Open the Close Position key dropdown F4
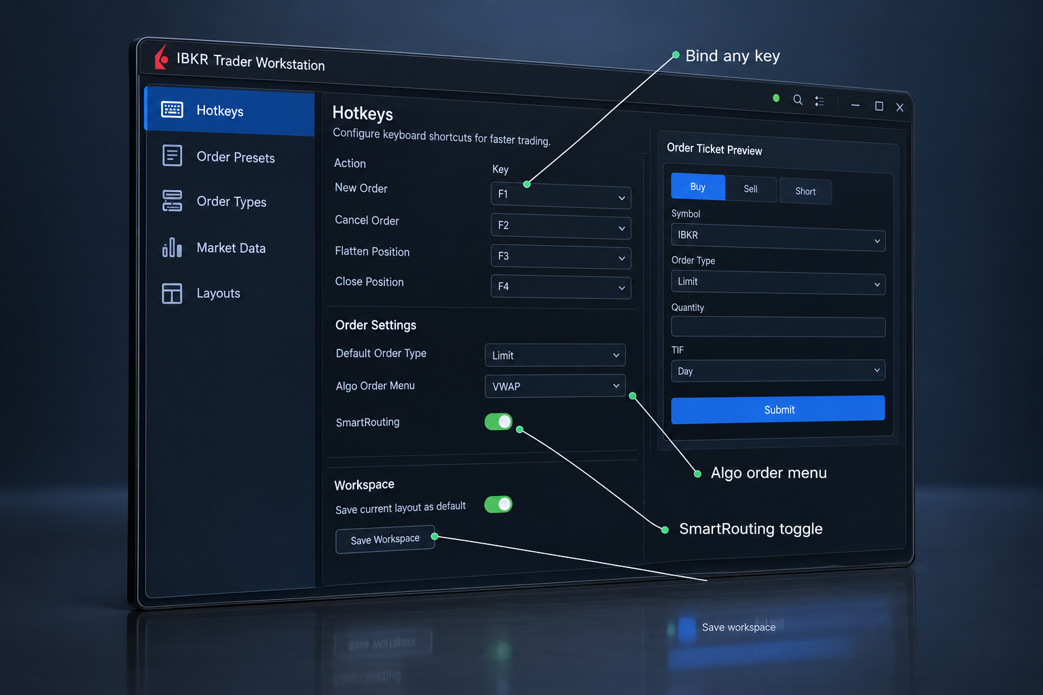The image size is (1043, 695). pos(561,287)
